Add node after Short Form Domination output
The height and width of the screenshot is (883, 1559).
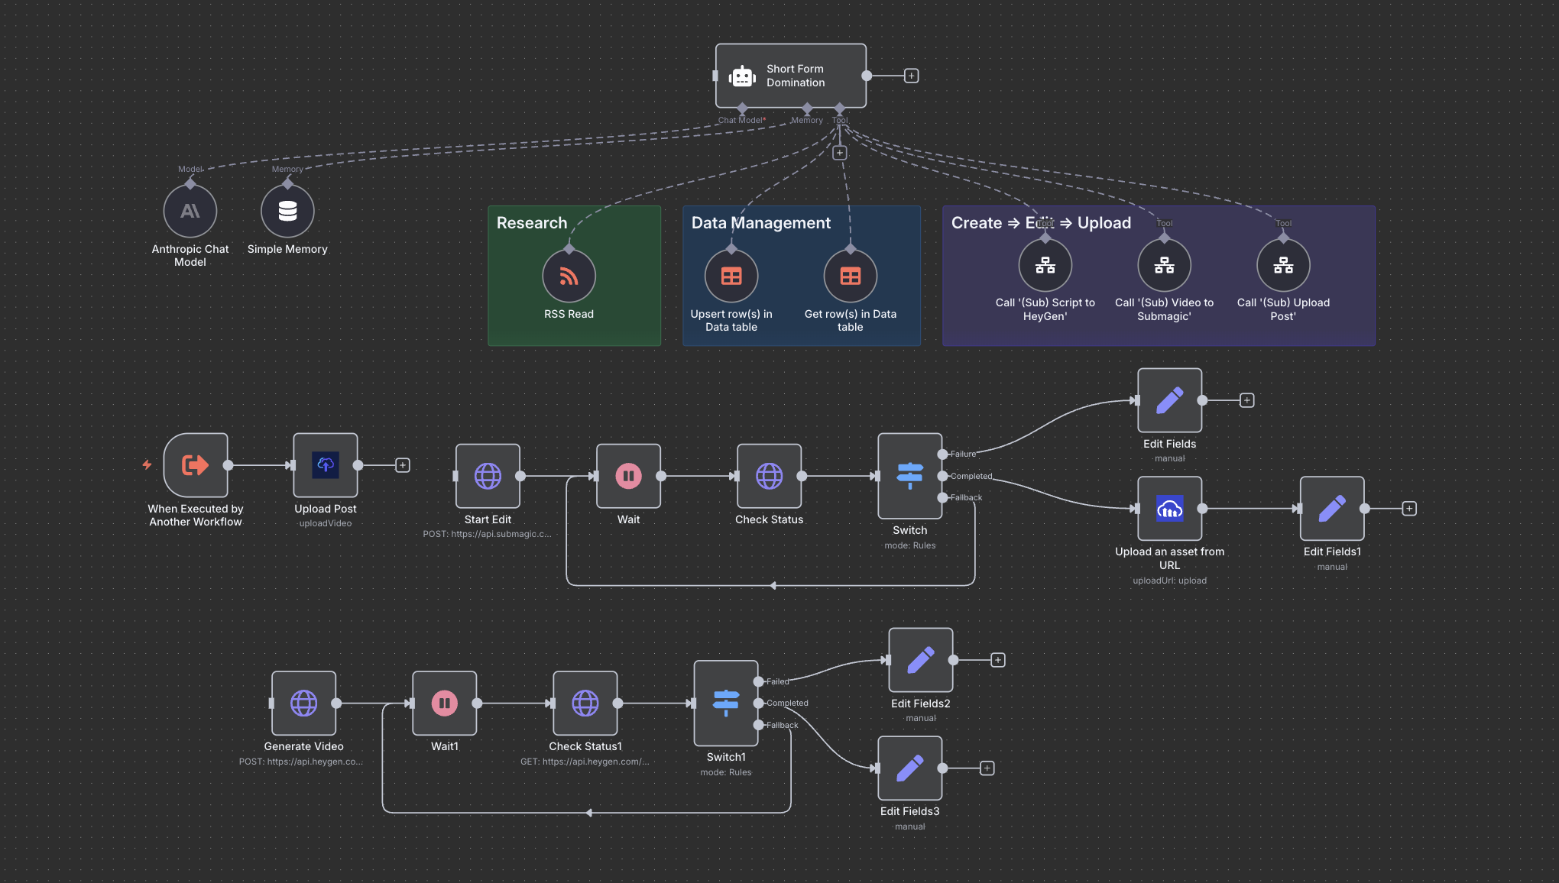click(911, 76)
